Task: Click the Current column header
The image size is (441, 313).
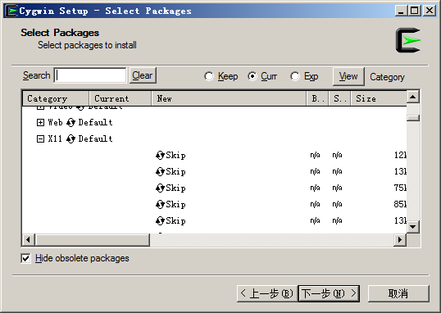Action: click(120, 98)
